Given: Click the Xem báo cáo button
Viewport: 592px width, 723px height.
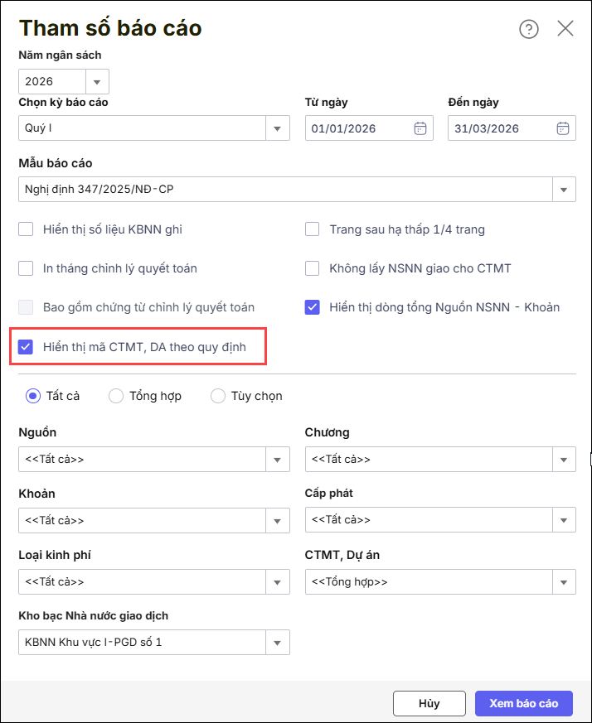Looking at the screenshot, I should coord(523,703).
